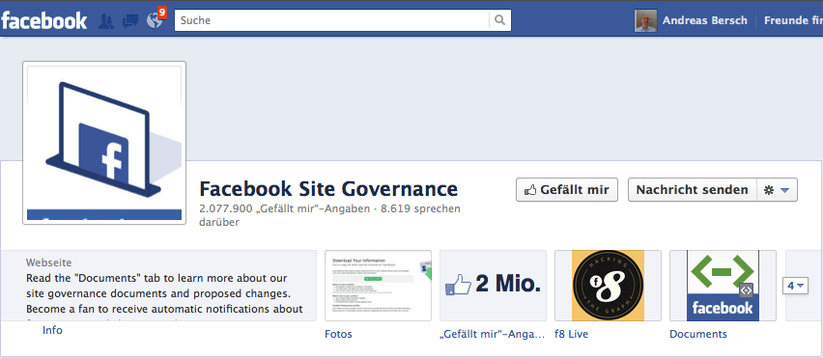Click the Documents label

click(698, 334)
